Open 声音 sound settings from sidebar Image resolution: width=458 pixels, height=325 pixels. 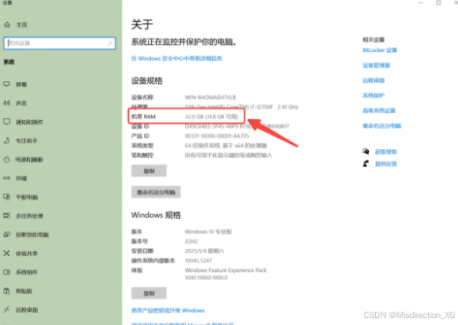point(21,103)
